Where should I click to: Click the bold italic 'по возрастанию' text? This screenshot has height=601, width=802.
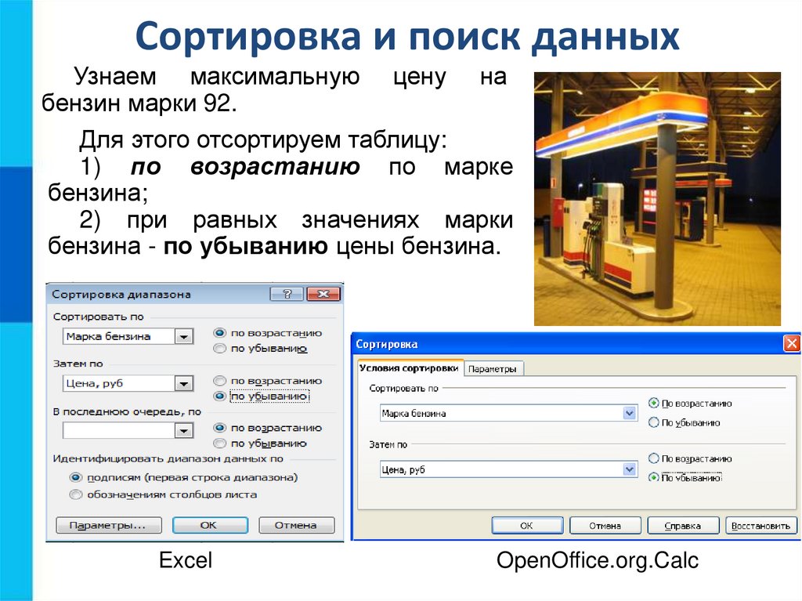245,168
